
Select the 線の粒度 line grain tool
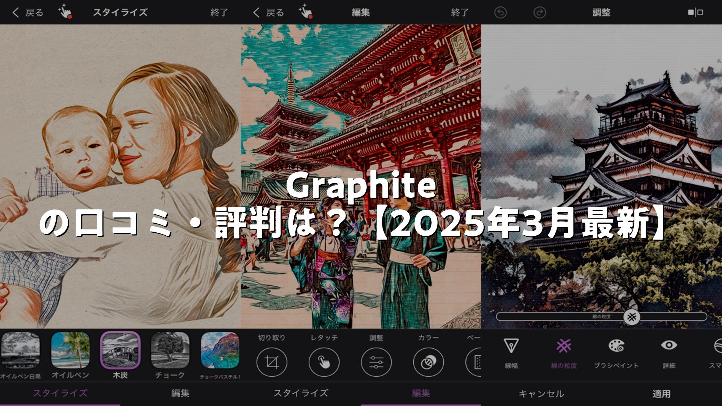pos(564,353)
